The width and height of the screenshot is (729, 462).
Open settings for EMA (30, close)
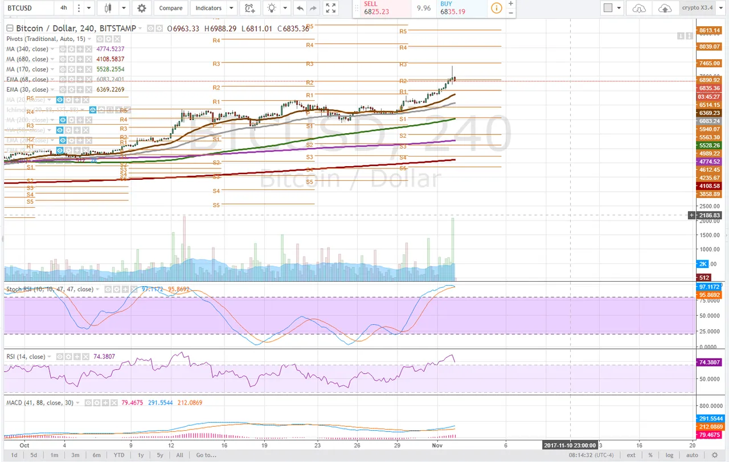[x=71, y=89]
